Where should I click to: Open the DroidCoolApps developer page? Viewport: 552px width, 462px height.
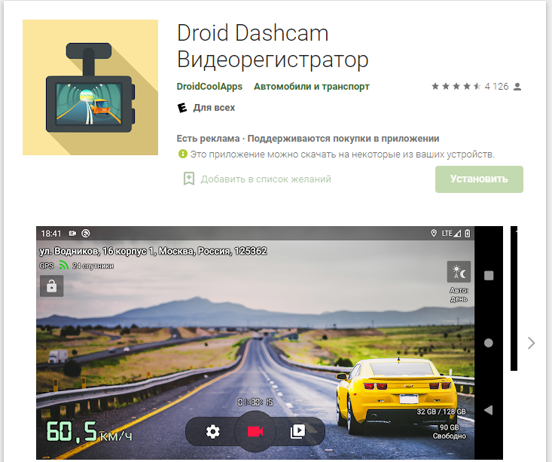coord(209,87)
